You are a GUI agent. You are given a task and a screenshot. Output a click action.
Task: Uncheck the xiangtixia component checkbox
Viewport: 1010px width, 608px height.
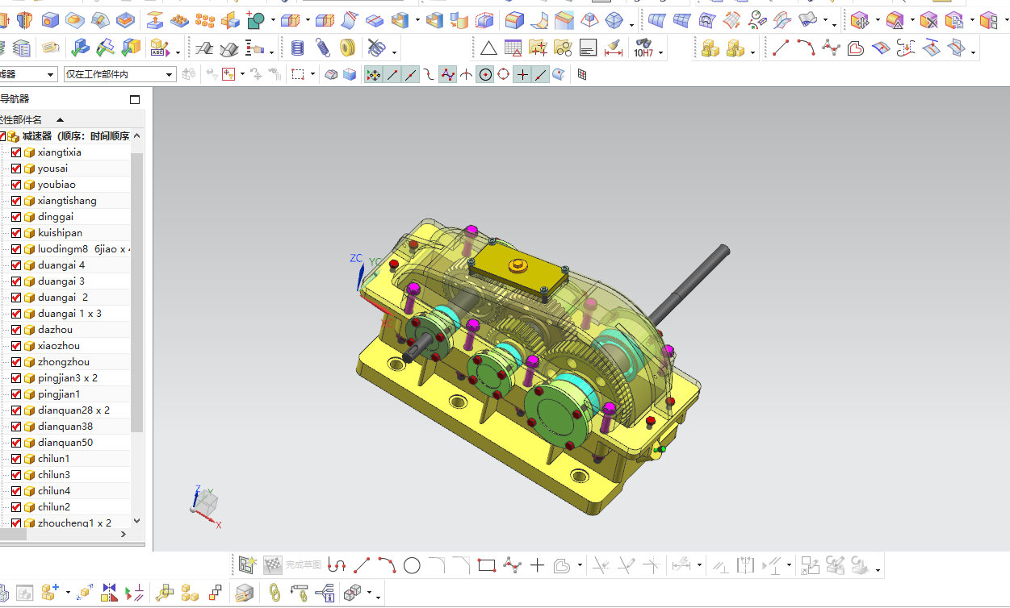(16, 152)
